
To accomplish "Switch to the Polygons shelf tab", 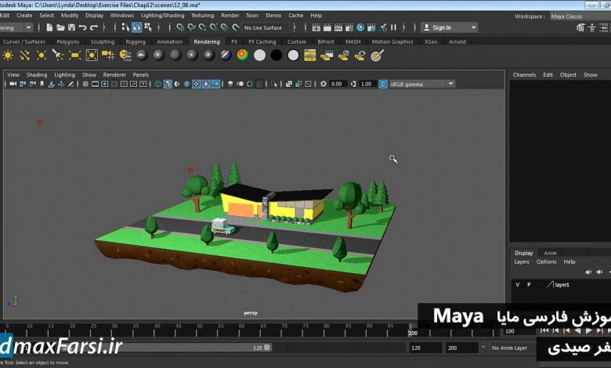I will (68, 41).
